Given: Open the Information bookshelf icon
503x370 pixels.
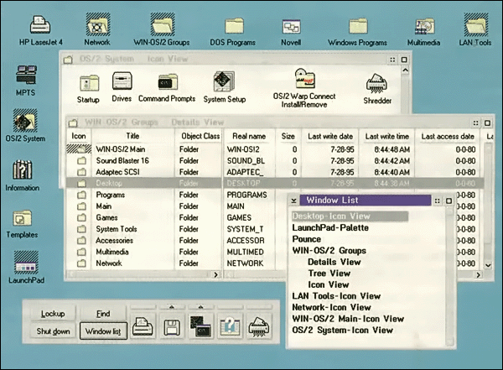Looking at the screenshot, I should [x=23, y=169].
